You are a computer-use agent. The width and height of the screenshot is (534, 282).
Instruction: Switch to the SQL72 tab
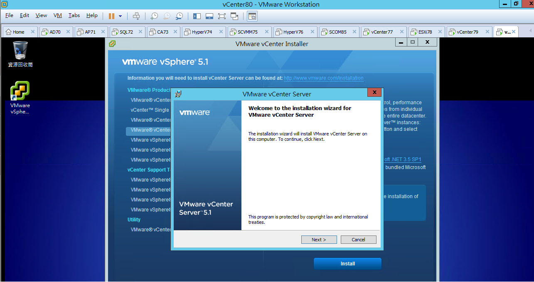(x=126, y=32)
